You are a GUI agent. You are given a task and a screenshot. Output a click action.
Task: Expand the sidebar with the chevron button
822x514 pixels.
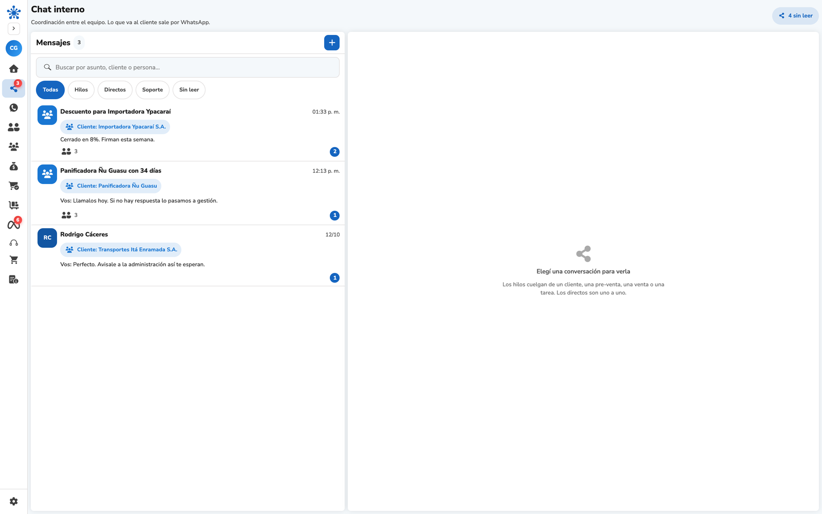[14, 29]
